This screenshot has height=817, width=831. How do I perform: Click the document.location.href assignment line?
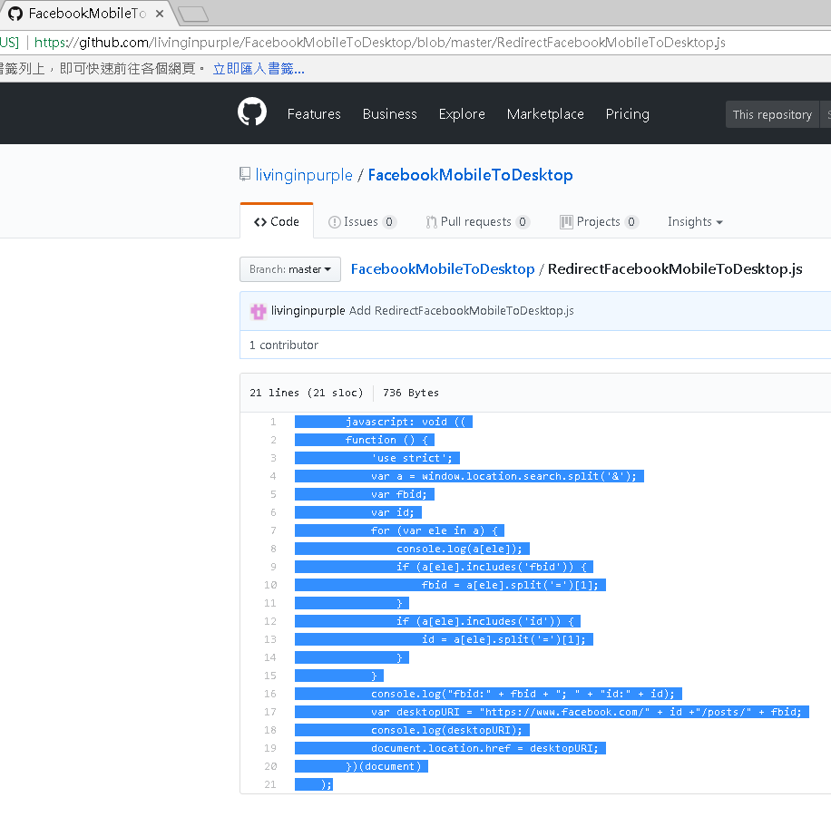coord(484,748)
